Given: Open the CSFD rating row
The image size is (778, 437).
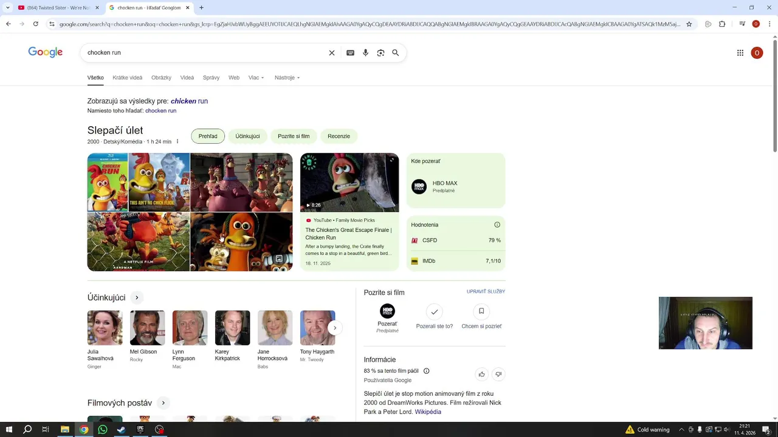Looking at the screenshot, I should 456,240.
